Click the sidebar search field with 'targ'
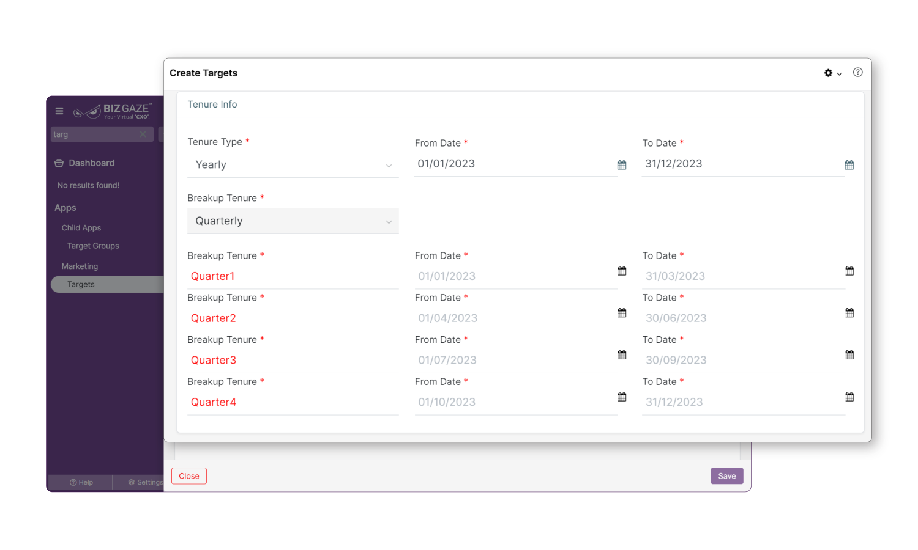Screen dimensions: 918x550 (102, 134)
